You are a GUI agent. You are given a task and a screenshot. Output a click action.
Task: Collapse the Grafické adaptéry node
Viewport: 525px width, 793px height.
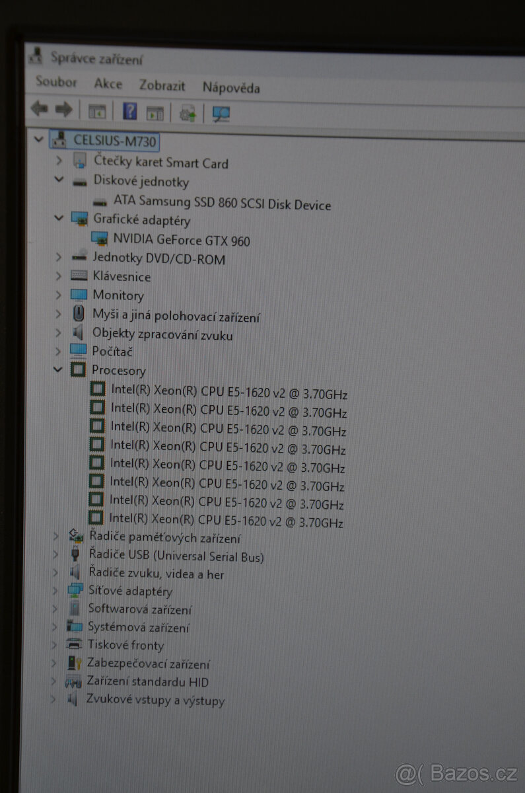coord(59,217)
